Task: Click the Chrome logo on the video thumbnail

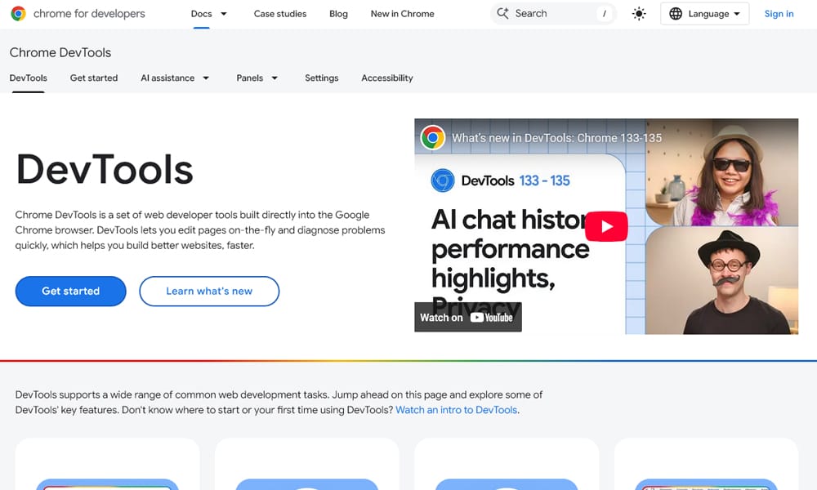Action: [431, 137]
